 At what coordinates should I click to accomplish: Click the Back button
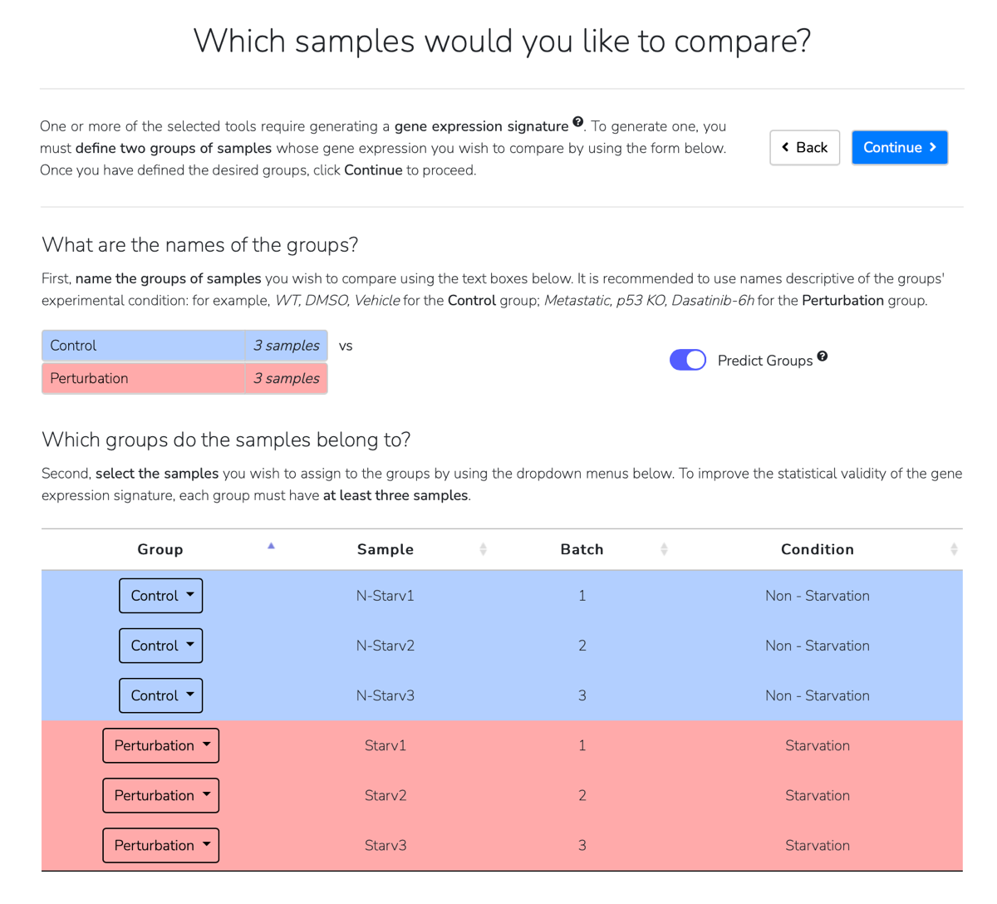pos(804,148)
